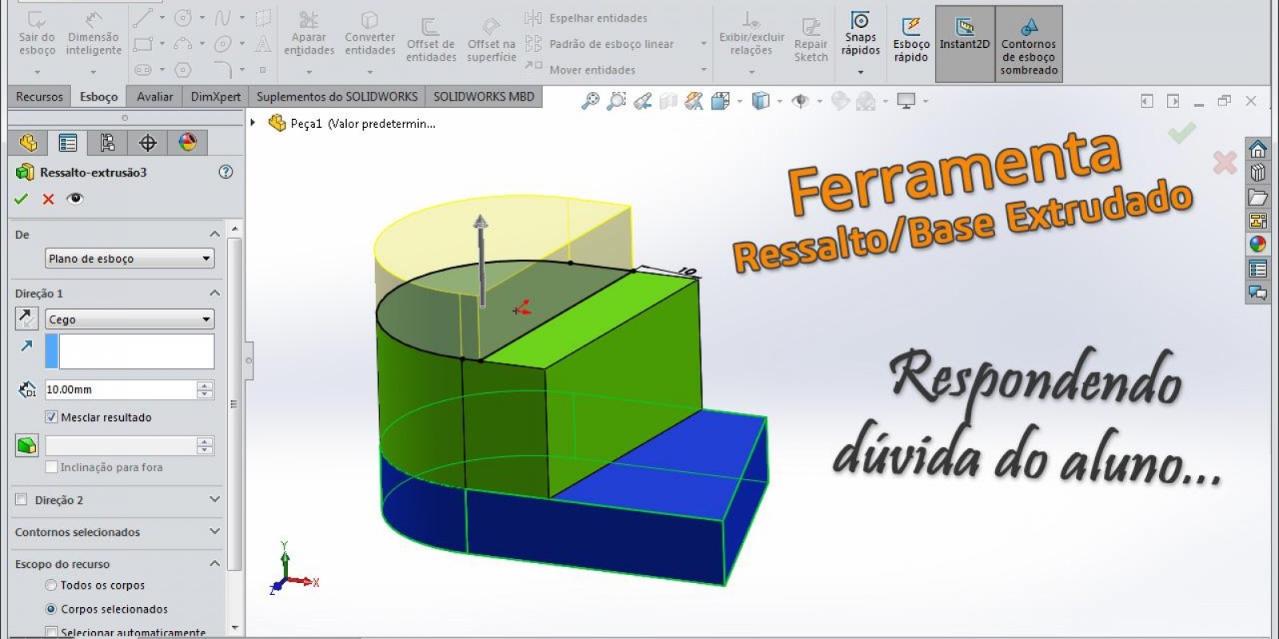Image resolution: width=1279 pixels, height=639 pixels.
Task: Open the DimXpertManager crosshair tab
Action: pyautogui.click(x=147, y=143)
